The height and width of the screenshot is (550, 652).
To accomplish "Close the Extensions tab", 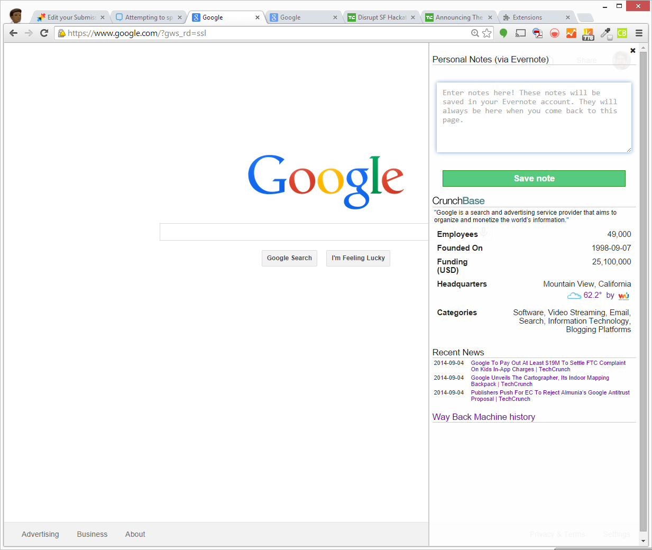I will click(x=568, y=17).
